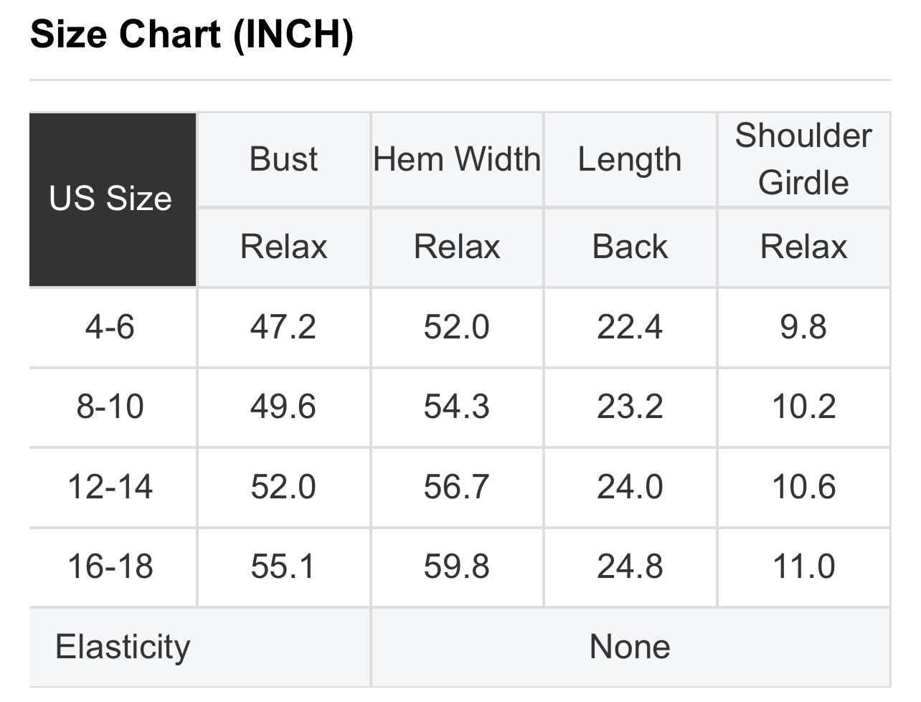The image size is (921, 702).
Task: Click hem width value 54.3
Action: tap(457, 407)
